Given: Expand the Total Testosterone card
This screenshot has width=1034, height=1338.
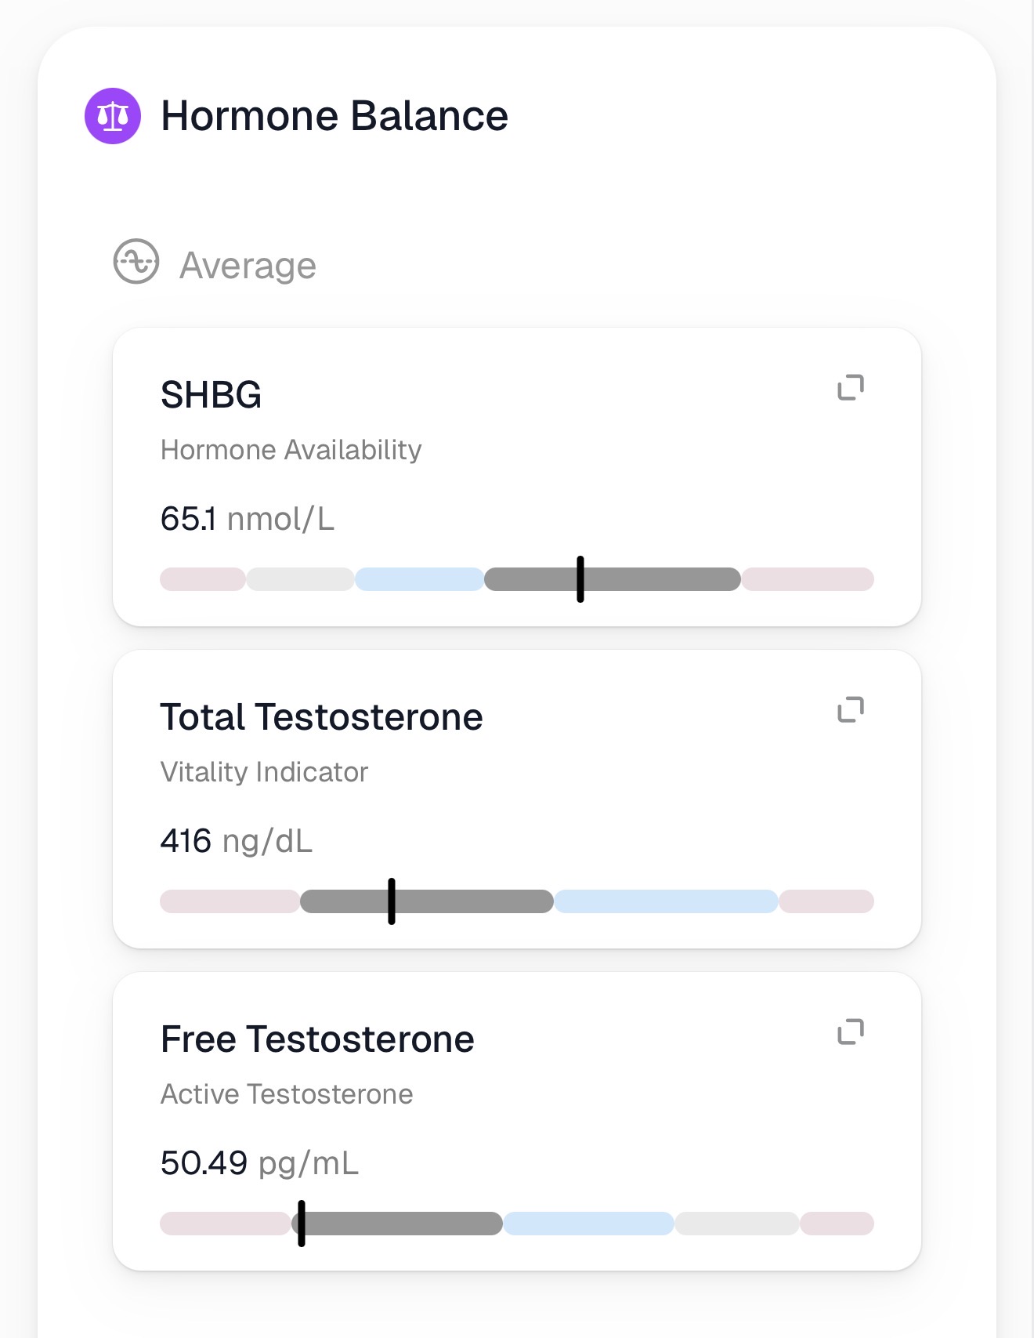Looking at the screenshot, I should [851, 709].
